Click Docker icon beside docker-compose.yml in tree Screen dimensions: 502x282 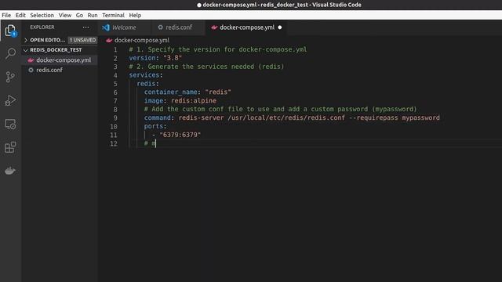coord(31,60)
